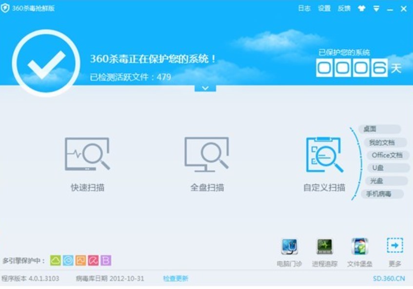Click 检查更新 check update link
The height and width of the screenshot is (289, 413).
tap(176, 278)
